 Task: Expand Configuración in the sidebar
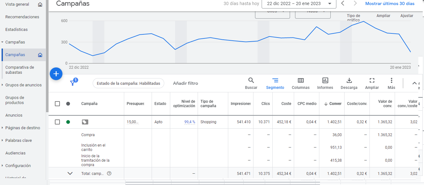[2, 166]
